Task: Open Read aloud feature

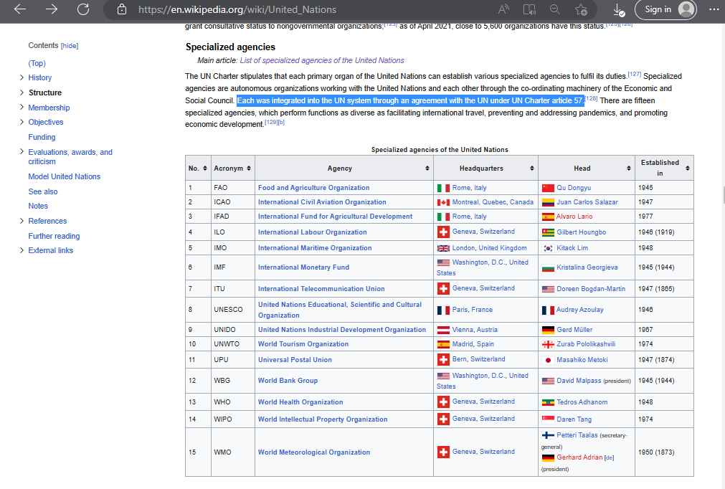Action: click(503, 9)
